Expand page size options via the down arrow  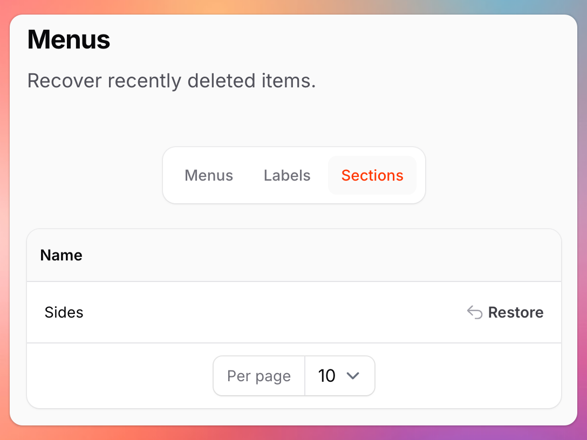point(353,376)
